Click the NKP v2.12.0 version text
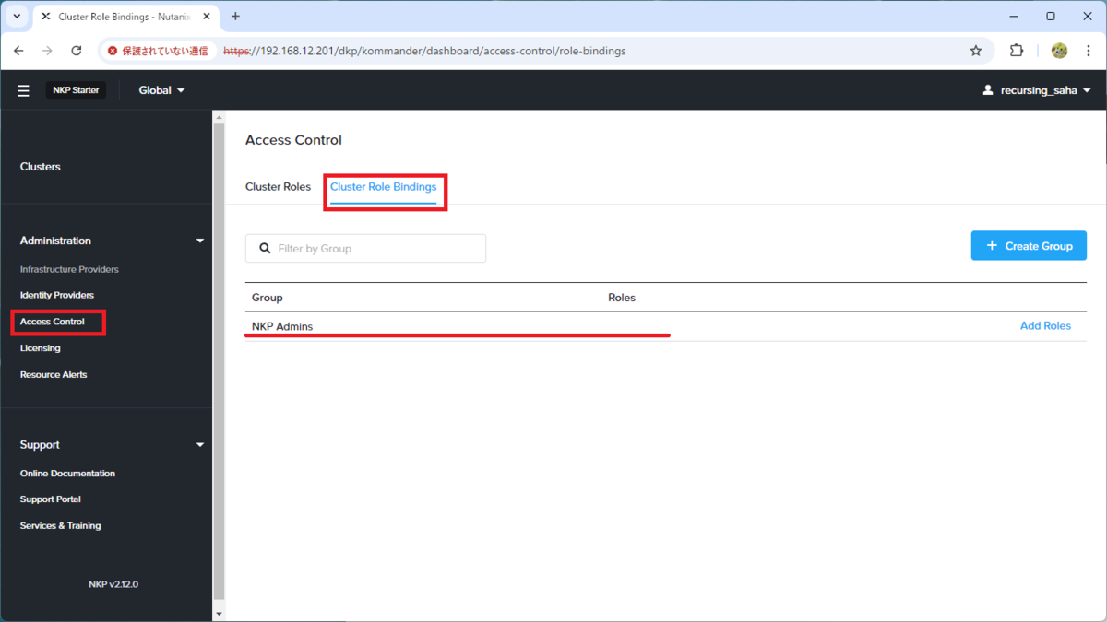Image resolution: width=1107 pixels, height=622 pixels. tap(113, 584)
